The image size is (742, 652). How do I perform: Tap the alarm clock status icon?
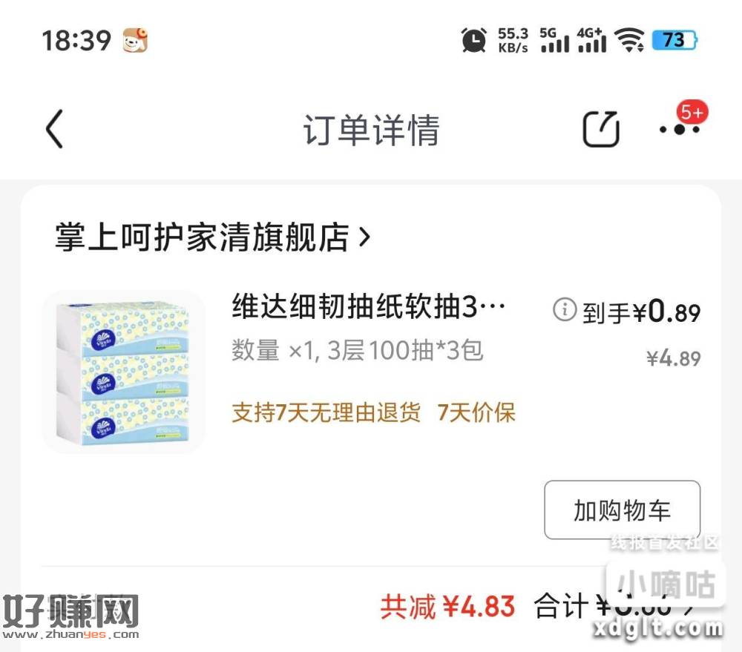(473, 40)
